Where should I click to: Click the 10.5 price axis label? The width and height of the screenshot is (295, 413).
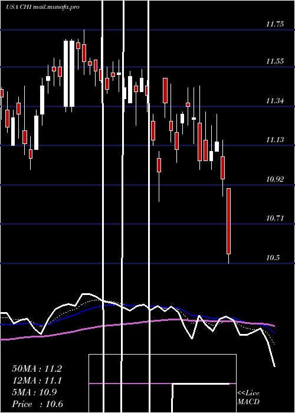point(273,258)
